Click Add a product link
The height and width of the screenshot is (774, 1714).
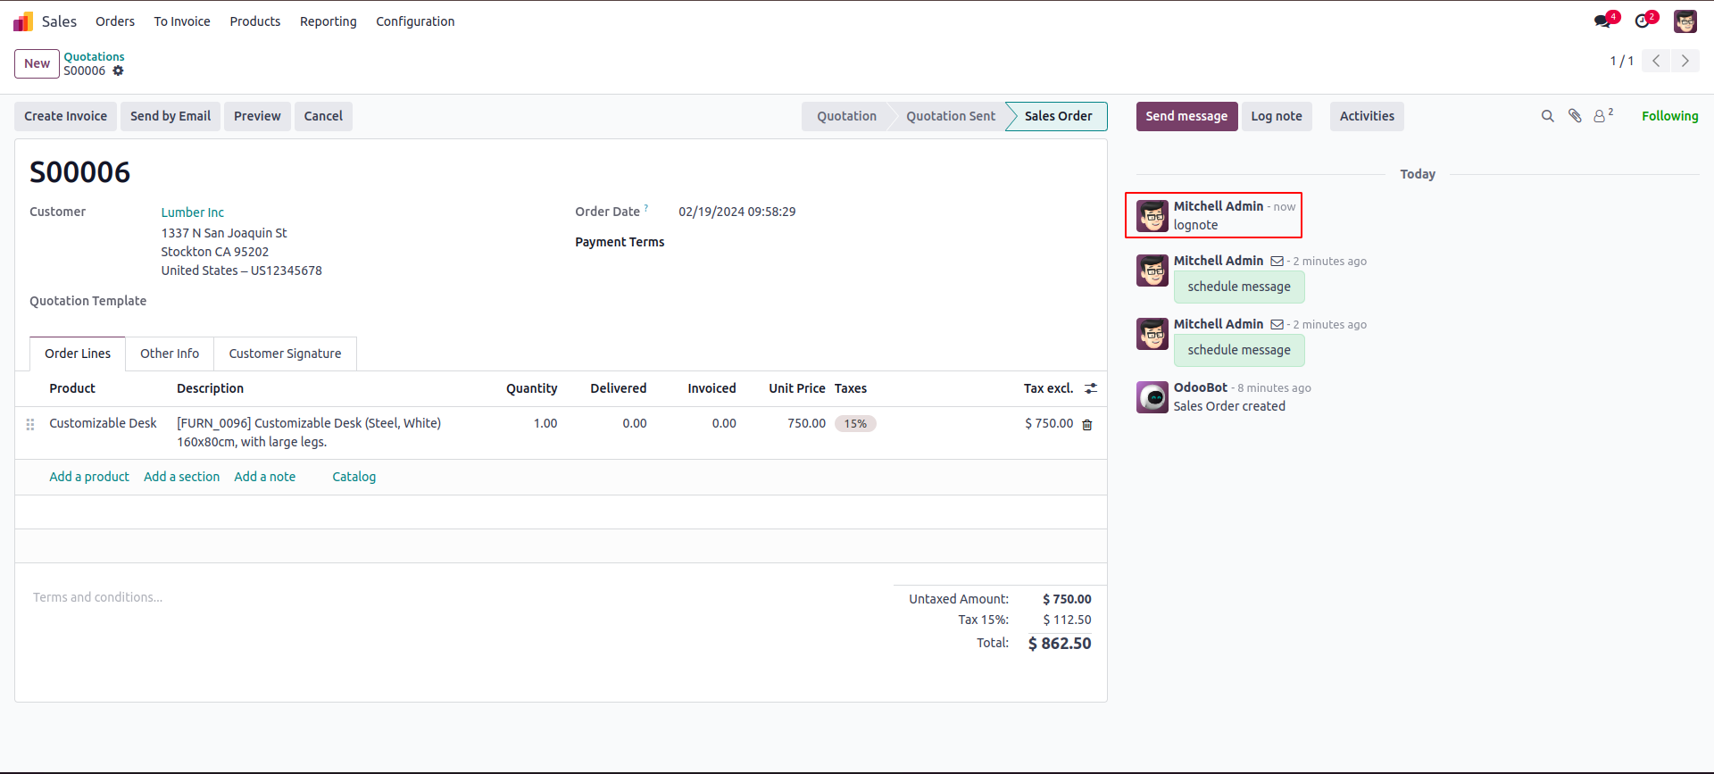coord(89,477)
